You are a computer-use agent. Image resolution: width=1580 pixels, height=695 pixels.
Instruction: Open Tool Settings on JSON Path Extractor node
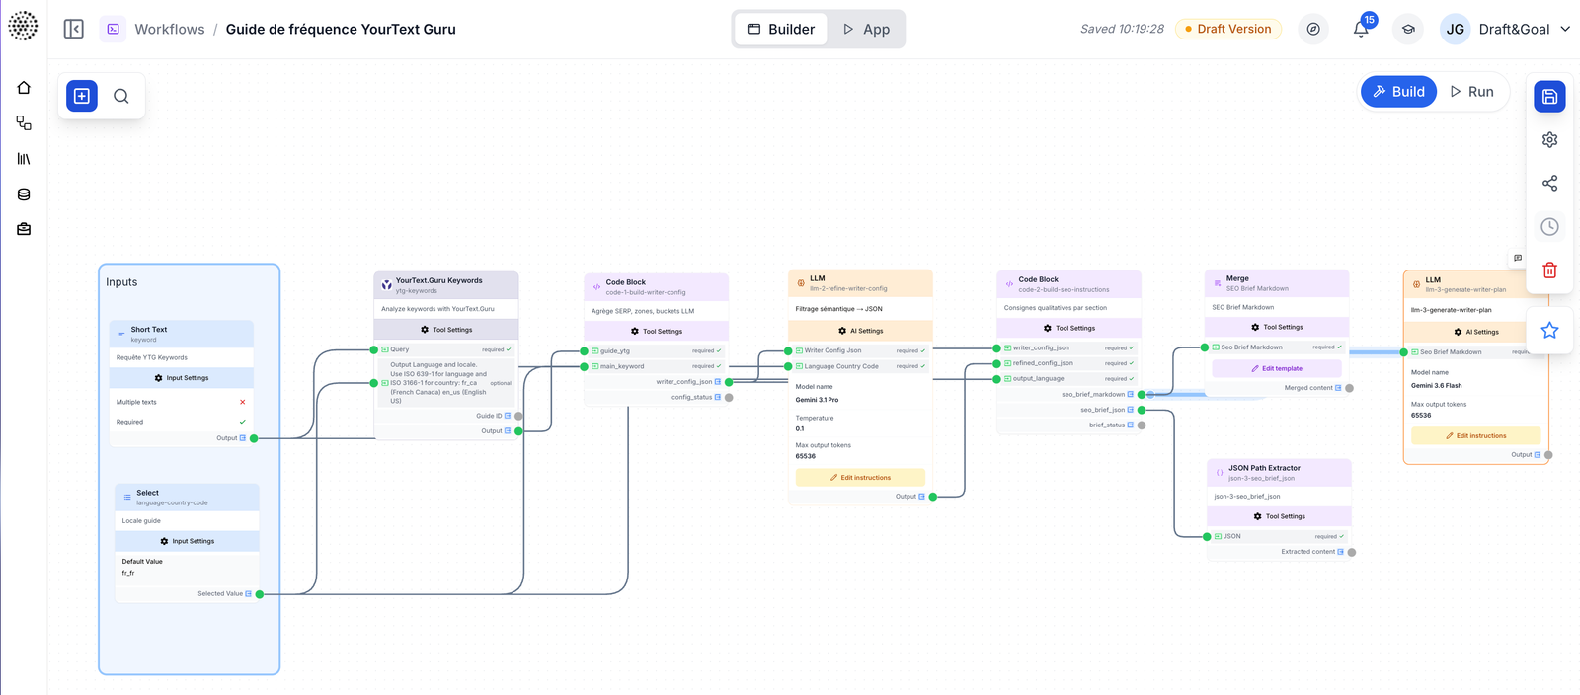1280,516
